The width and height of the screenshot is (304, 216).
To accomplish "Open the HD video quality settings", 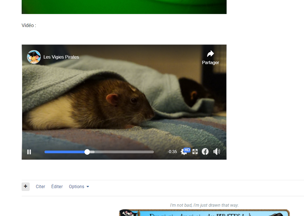I will (x=184, y=152).
